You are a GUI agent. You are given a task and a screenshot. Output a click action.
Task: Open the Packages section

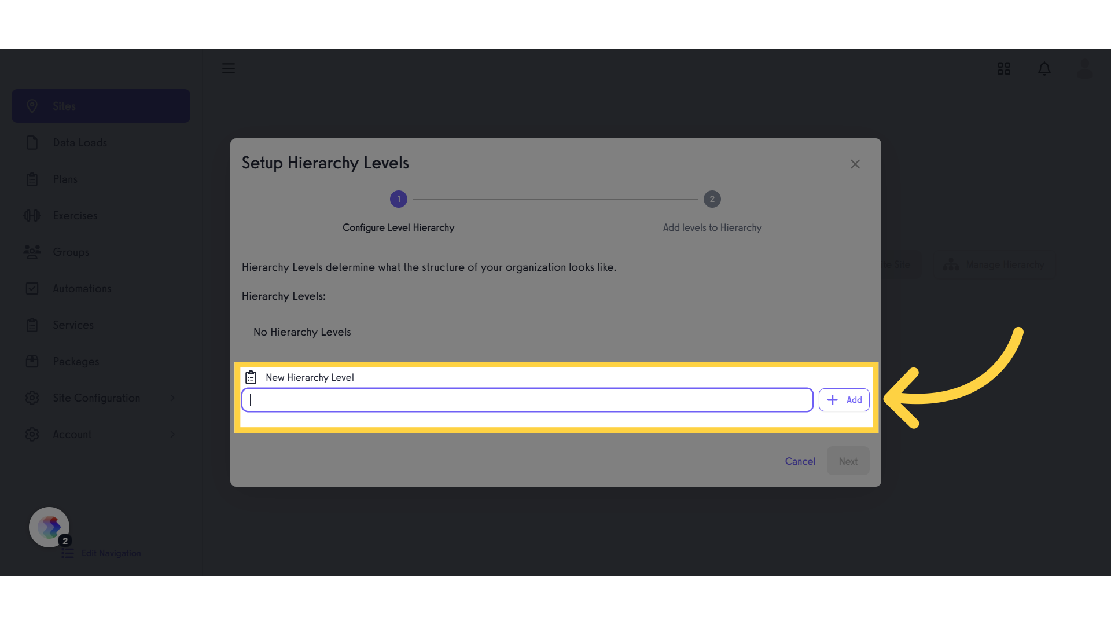75,361
